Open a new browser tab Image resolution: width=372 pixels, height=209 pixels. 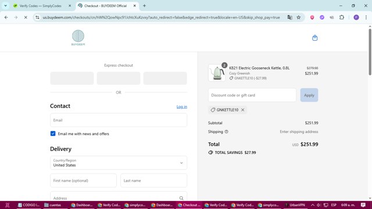pos(144,6)
